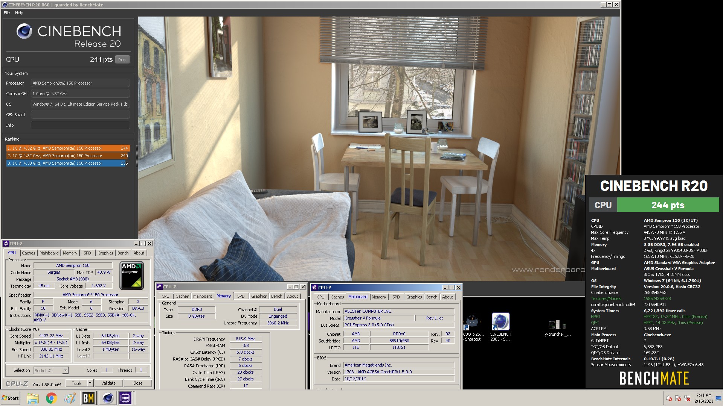Open the WBOTx26 Shortcut desktop icon
The image size is (723, 406).
(473, 328)
